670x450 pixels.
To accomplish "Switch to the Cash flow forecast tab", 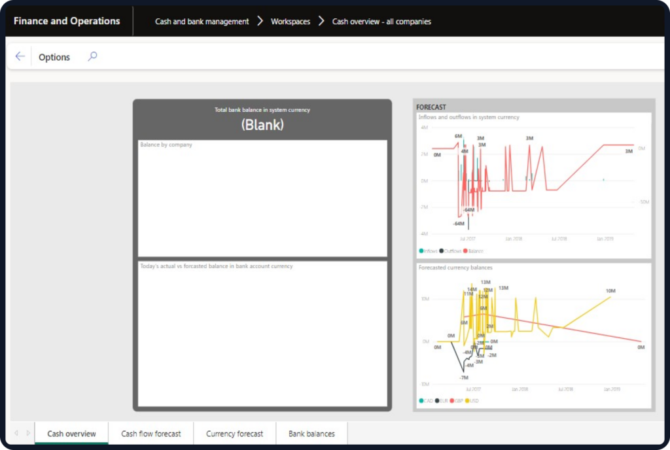I will tap(151, 434).
